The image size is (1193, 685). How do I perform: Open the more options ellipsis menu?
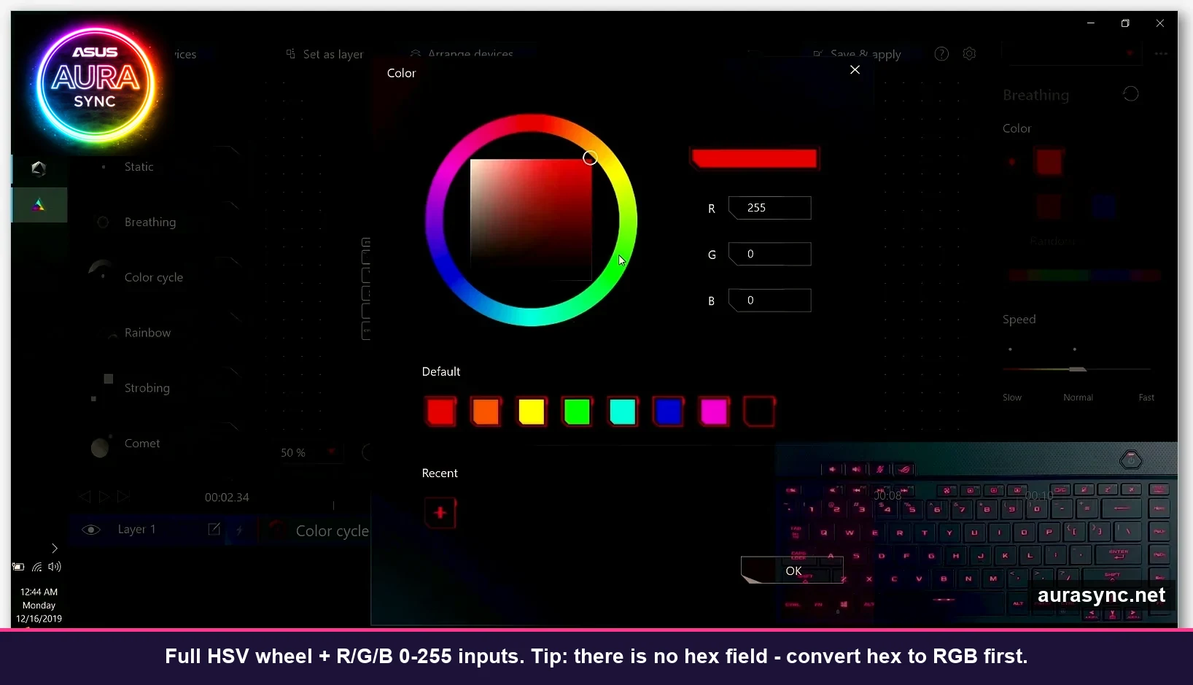1161,53
